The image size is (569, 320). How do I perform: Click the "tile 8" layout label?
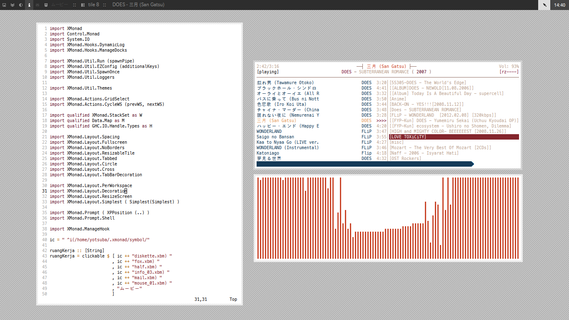94,5
